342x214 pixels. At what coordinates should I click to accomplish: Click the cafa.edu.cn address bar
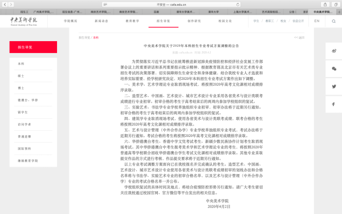pos(172,5)
